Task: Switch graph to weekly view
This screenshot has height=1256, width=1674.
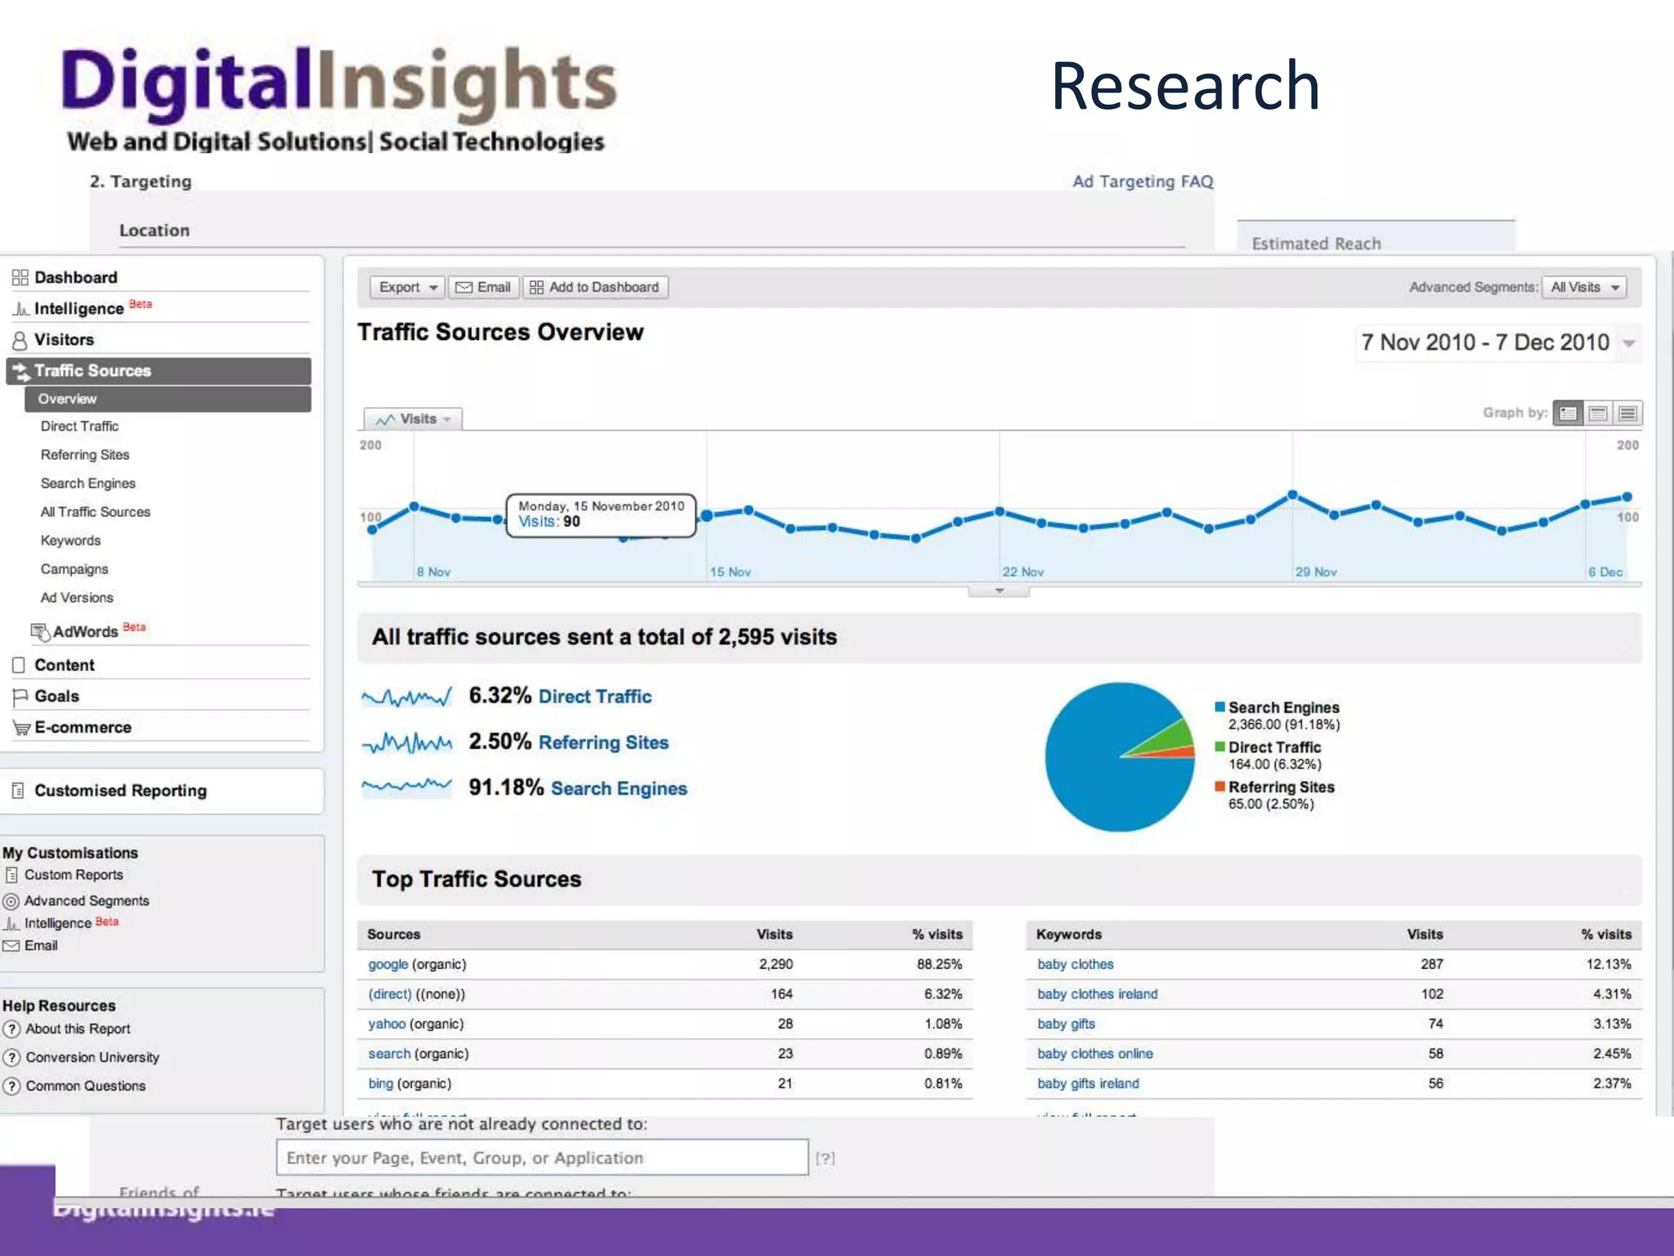Action: tap(1598, 414)
